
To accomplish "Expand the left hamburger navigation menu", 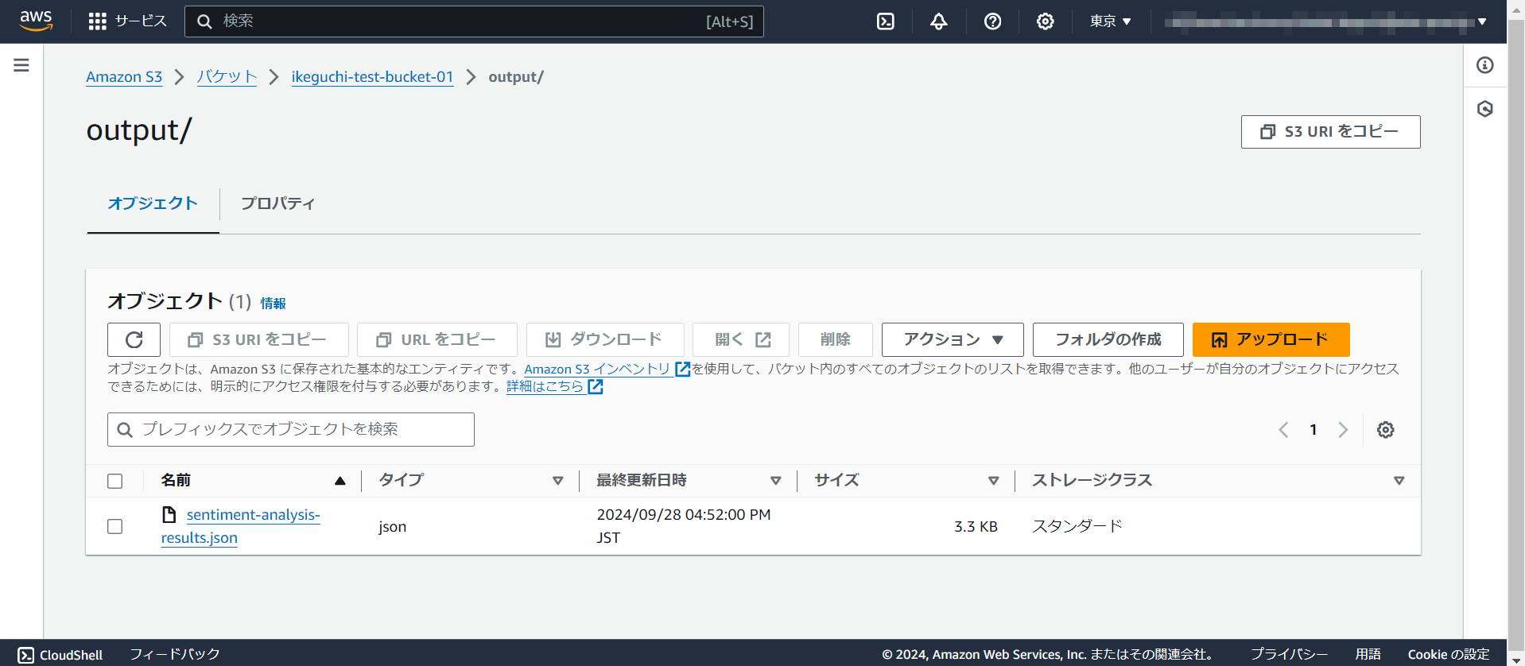I will [x=21, y=65].
